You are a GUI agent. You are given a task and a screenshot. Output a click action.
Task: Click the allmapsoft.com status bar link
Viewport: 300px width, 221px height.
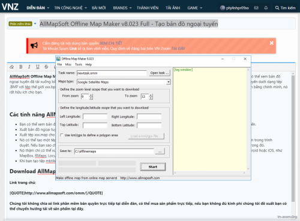[x=140, y=178]
